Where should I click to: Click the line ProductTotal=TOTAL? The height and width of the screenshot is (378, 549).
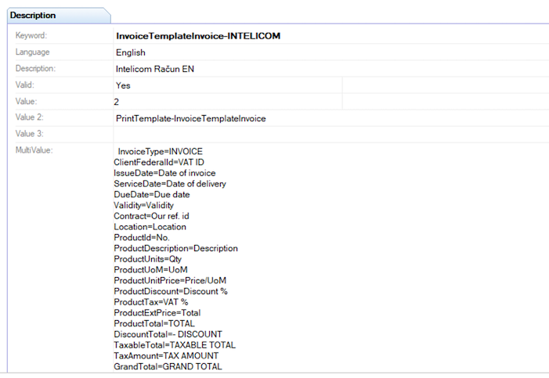154,324
